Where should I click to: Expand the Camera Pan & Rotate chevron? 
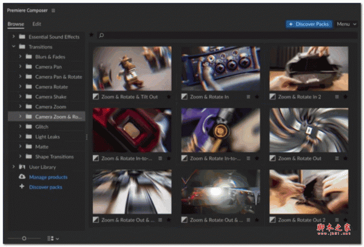[x=20, y=76]
